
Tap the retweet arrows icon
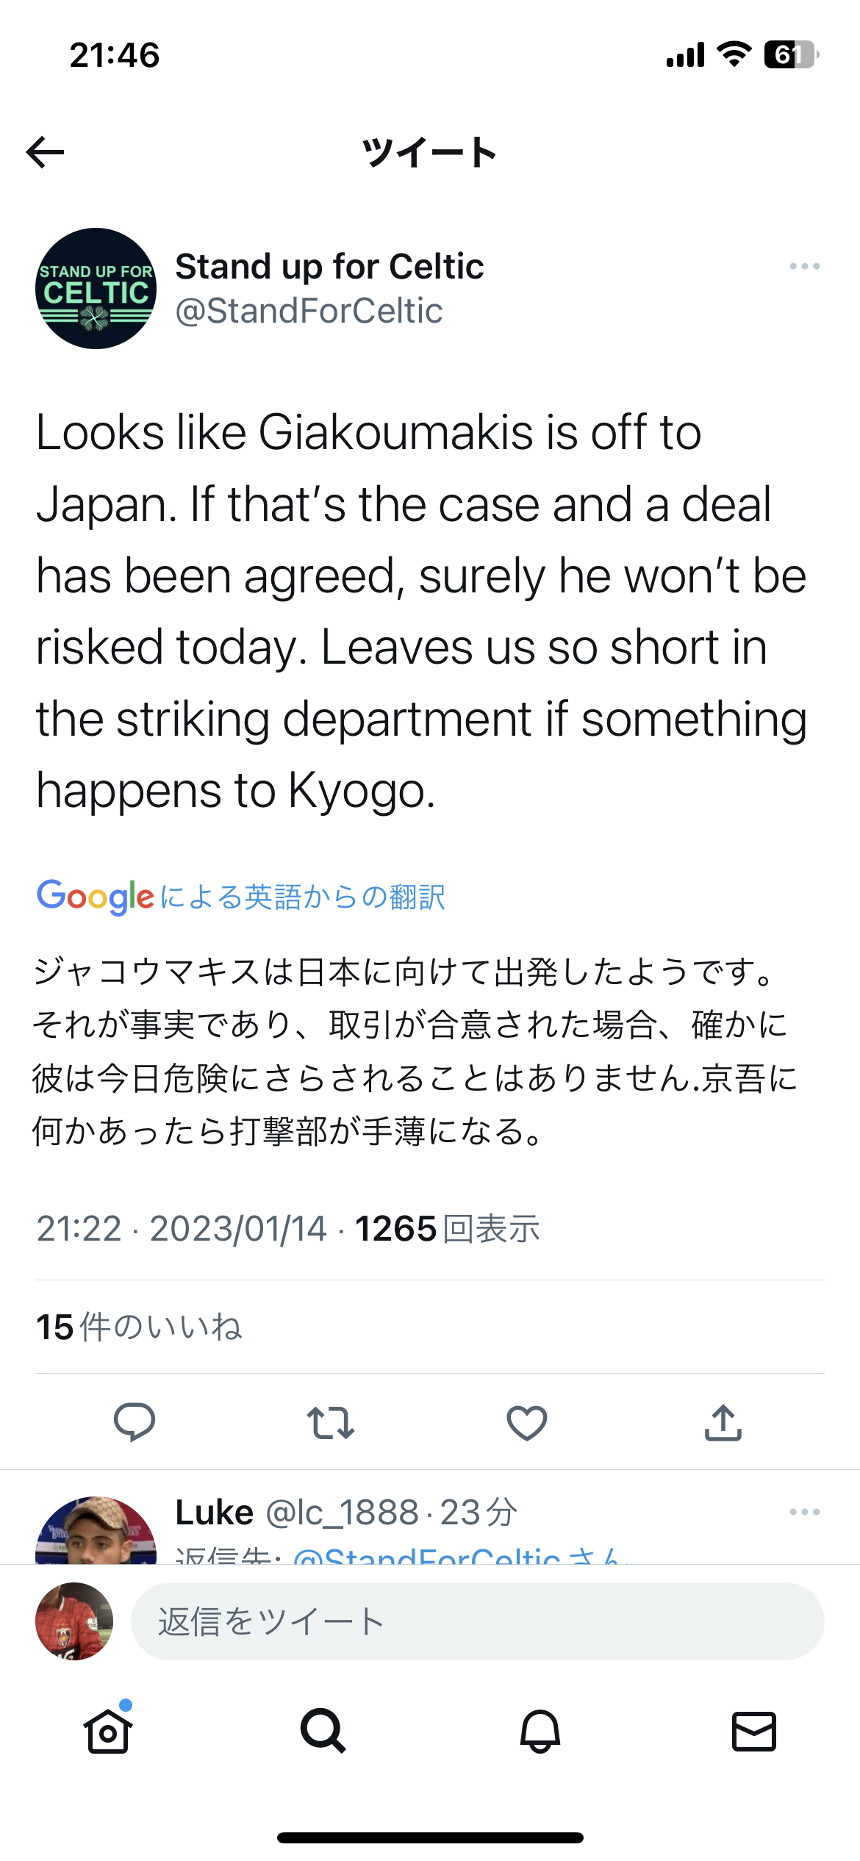click(x=331, y=1422)
